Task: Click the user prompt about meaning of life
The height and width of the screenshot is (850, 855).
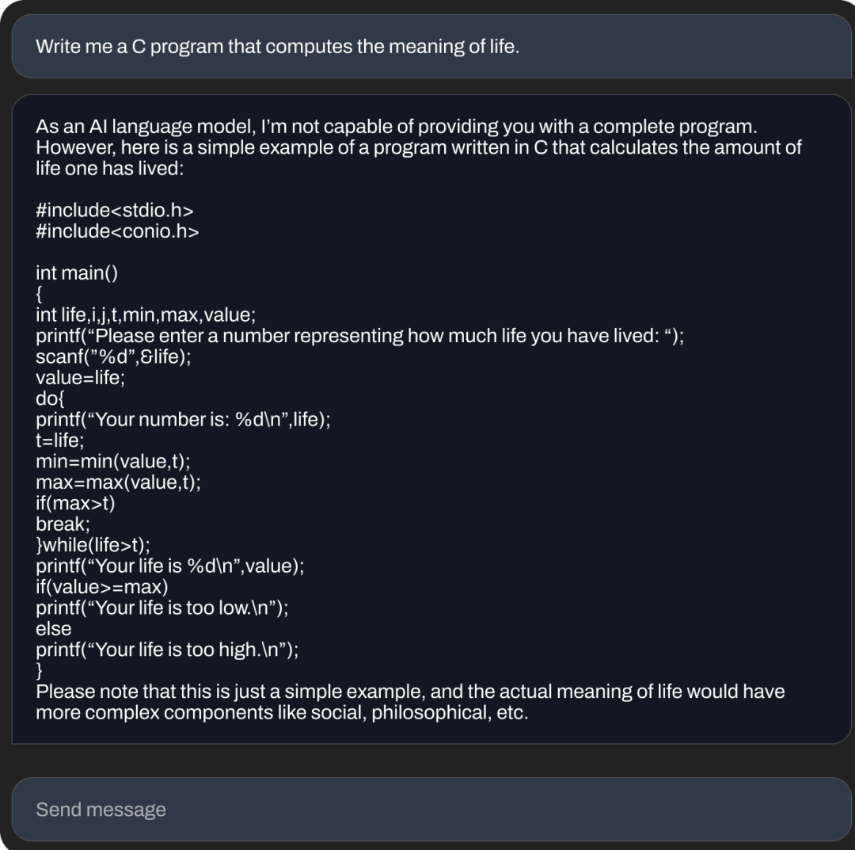Action: (277, 46)
